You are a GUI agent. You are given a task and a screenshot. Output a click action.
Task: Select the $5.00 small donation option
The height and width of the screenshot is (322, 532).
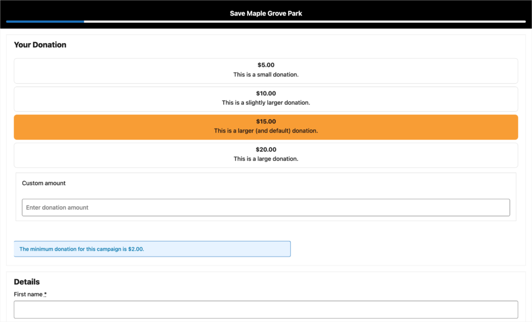click(x=265, y=71)
